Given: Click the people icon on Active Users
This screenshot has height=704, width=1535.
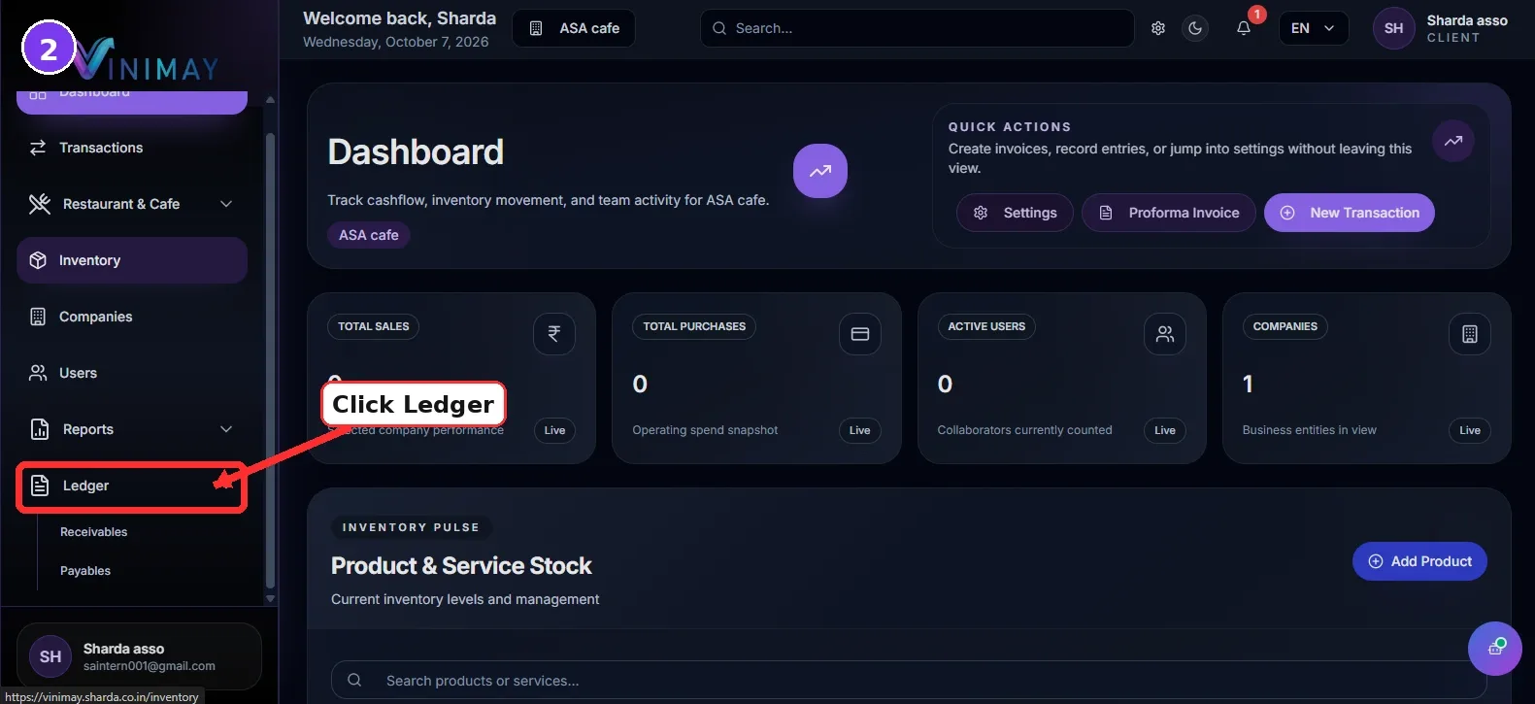Looking at the screenshot, I should click(x=1165, y=334).
